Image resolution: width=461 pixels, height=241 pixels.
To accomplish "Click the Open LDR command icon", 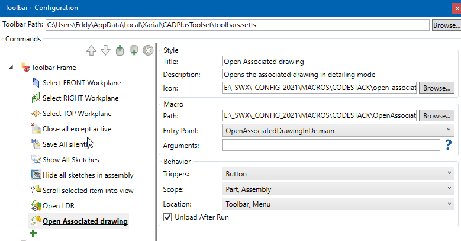I will pos(36,205).
